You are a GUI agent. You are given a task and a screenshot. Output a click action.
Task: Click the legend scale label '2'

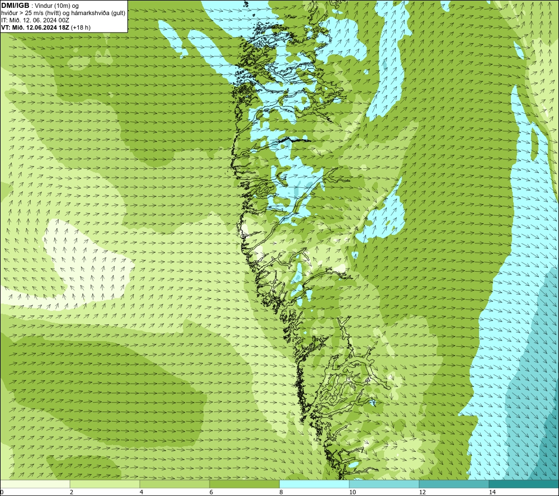tap(72, 493)
